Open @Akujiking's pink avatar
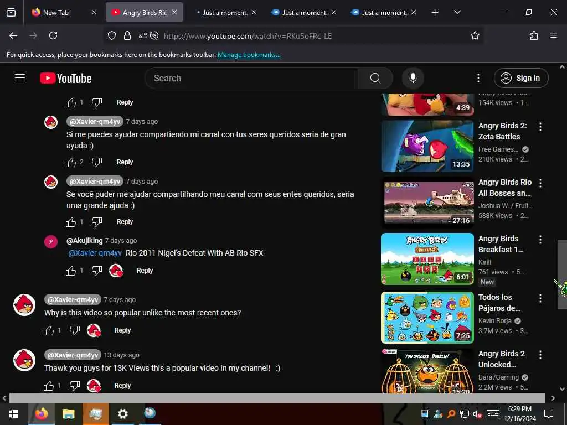The image size is (567, 425). click(x=50, y=242)
